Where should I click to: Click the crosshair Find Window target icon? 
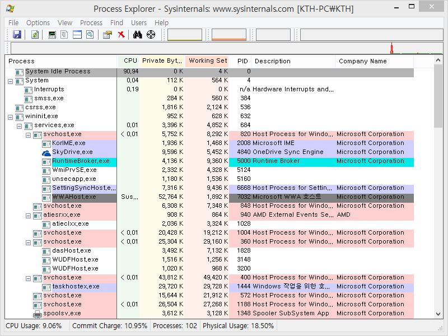point(151,35)
